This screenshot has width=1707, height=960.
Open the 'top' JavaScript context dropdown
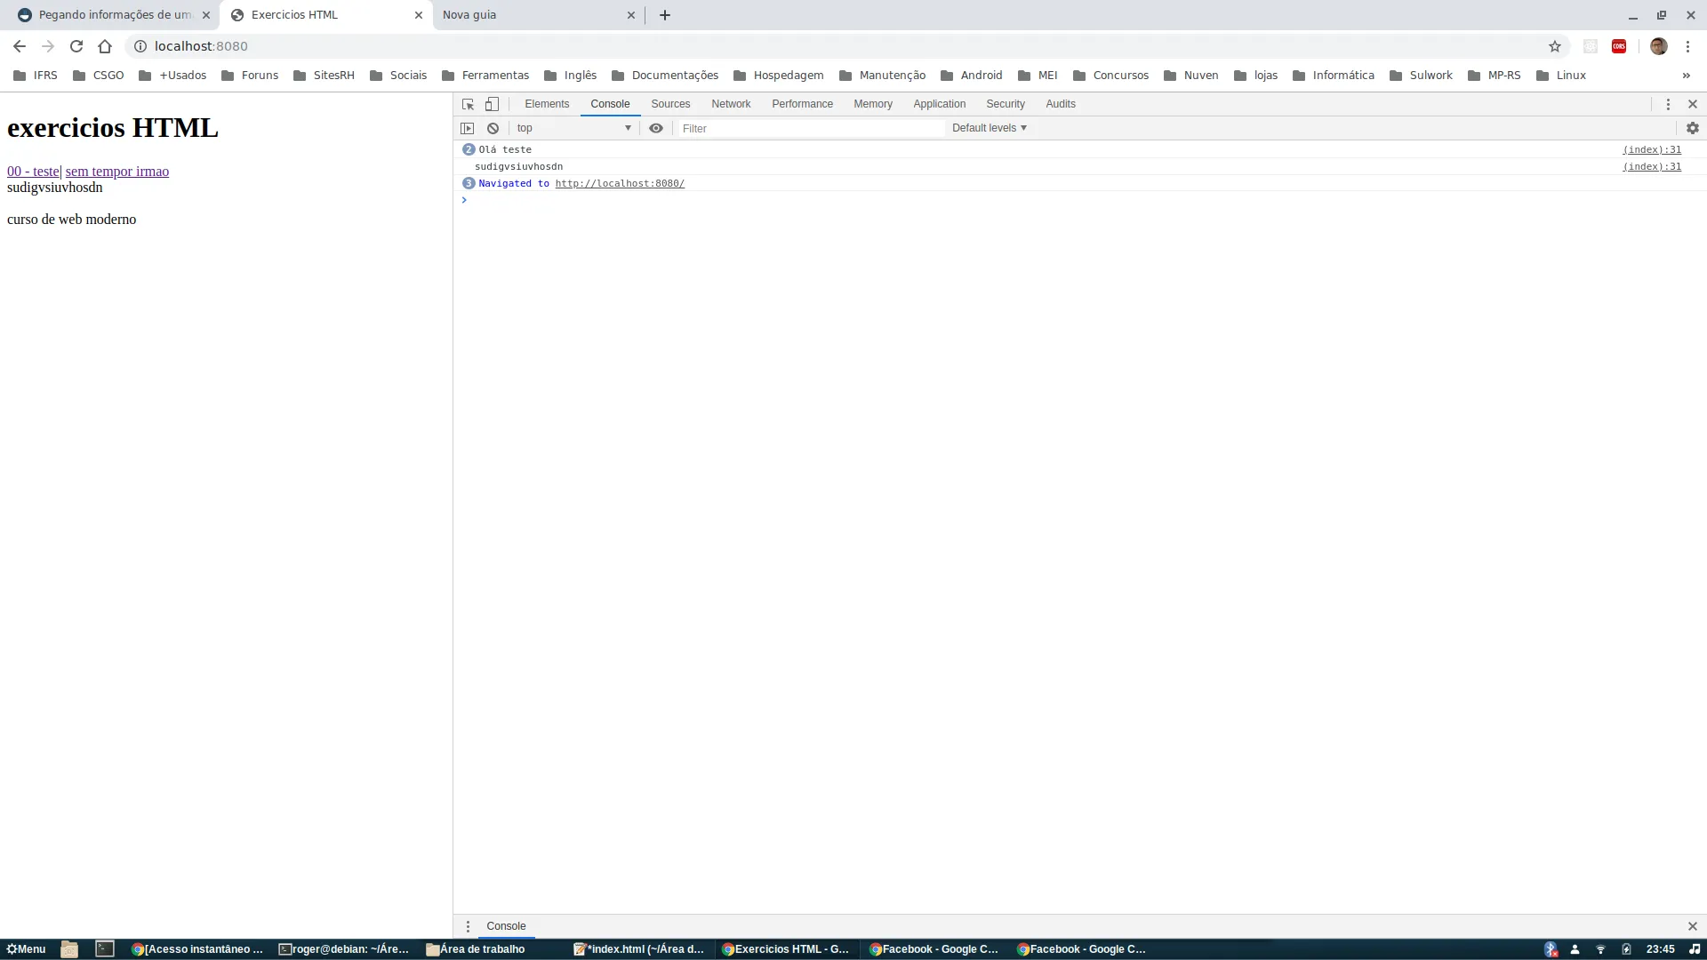[x=573, y=128]
